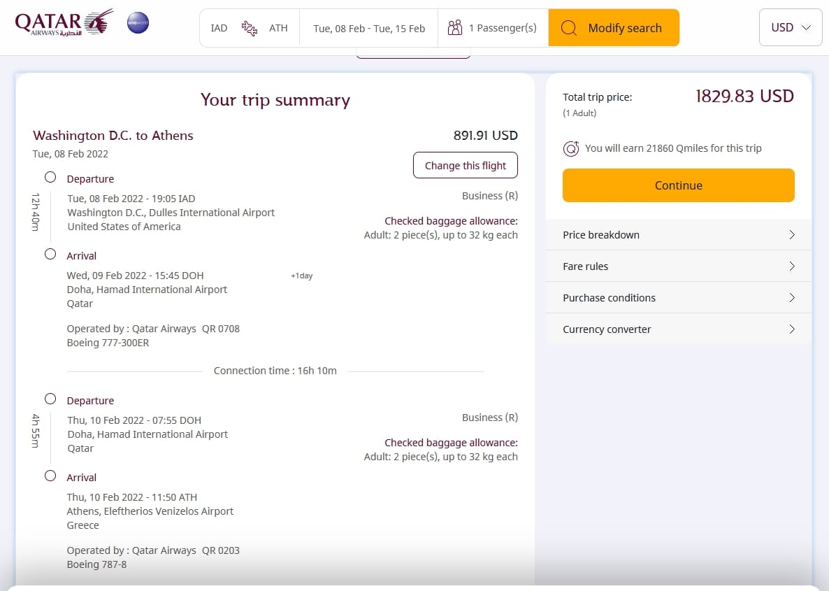Click the IAD origin airport field
The image size is (829, 591).
click(x=219, y=28)
